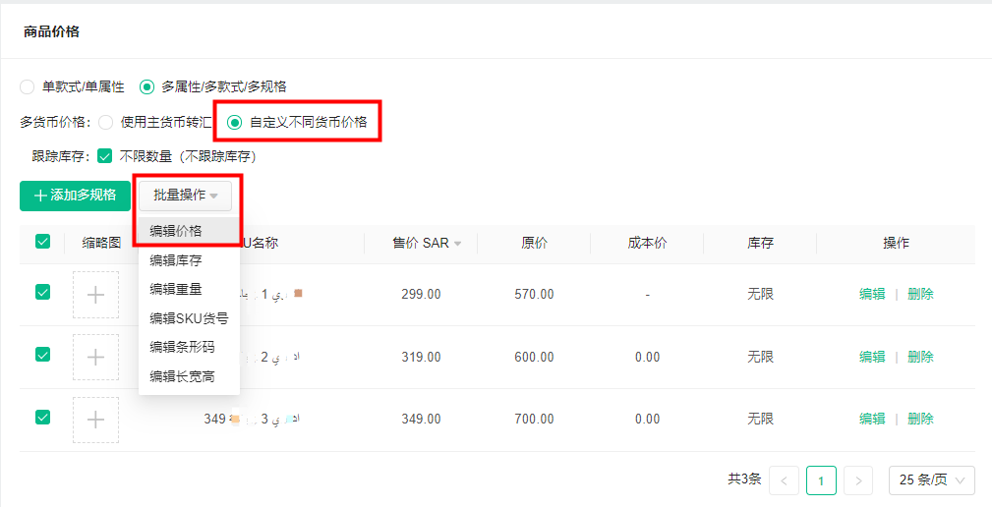Uncheck the checkbox for the 319.00 row
This screenshot has height=507, width=992.
coord(42,355)
